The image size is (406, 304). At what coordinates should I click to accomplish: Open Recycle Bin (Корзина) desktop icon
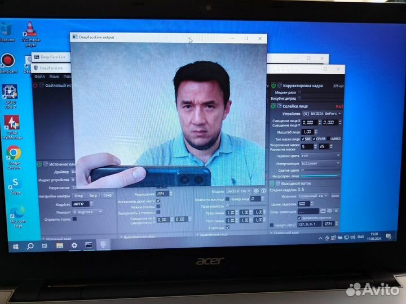[6, 32]
